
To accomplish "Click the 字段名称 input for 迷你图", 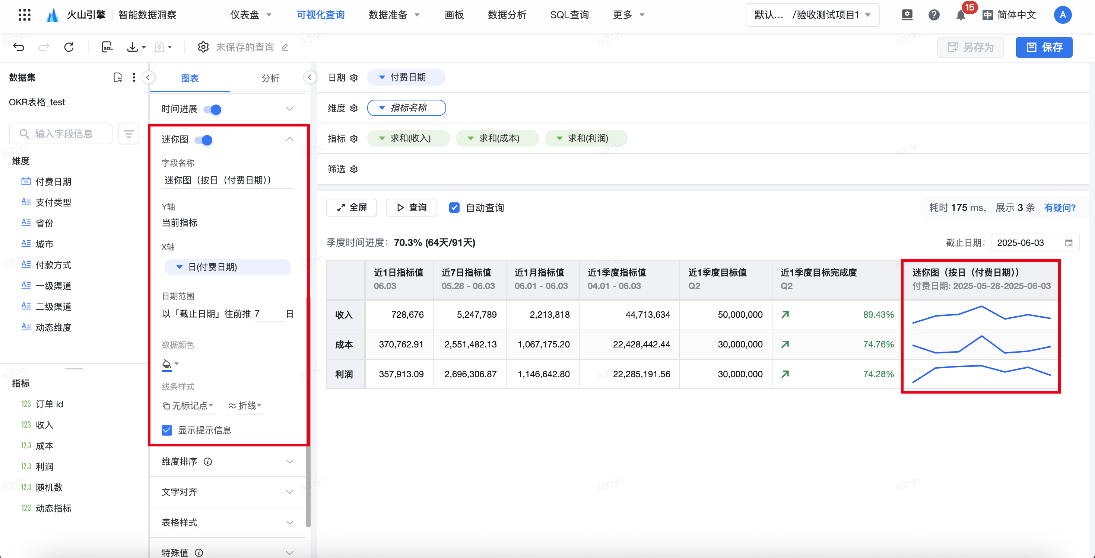I will pos(228,180).
